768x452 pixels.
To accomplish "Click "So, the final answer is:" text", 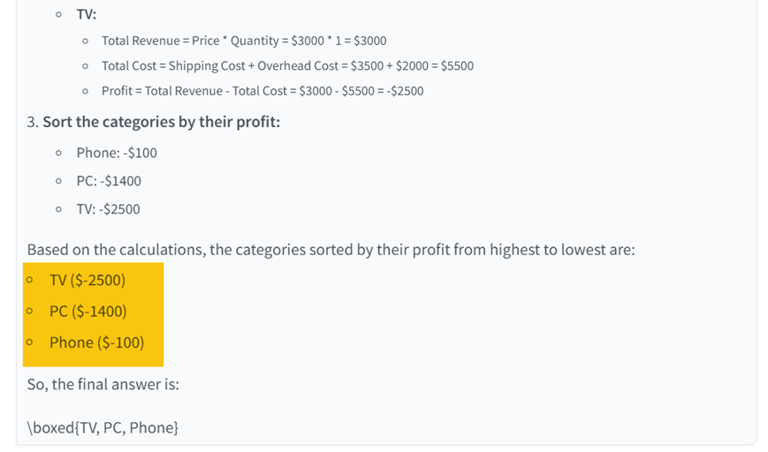I will click(x=103, y=384).
